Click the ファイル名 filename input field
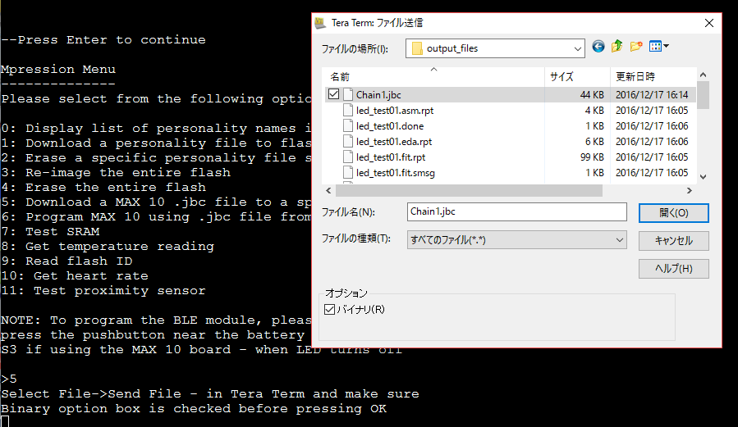 (516, 211)
